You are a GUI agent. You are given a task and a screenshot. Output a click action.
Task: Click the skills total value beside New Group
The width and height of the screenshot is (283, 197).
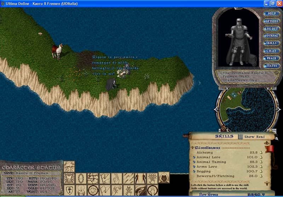[257, 195]
